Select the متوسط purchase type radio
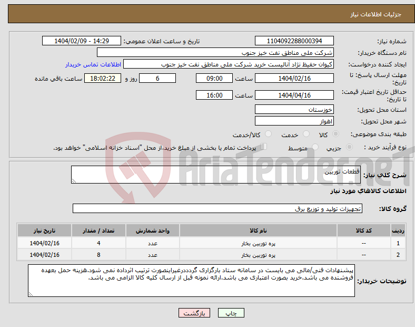The image size is (415, 327). click(x=315, y=147)
